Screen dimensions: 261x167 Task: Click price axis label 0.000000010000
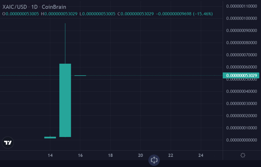241,128
